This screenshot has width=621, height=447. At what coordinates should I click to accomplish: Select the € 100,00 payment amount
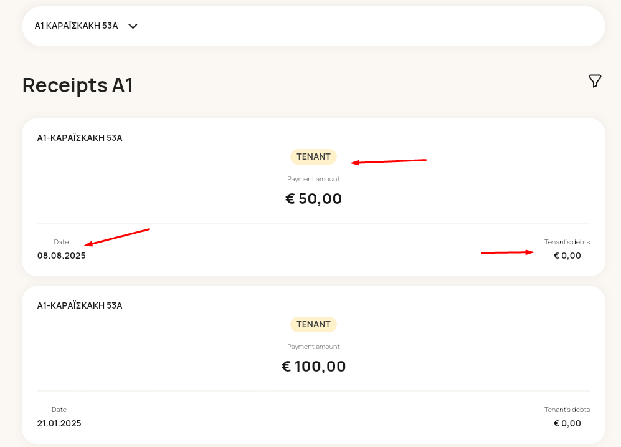click(313, 366)
